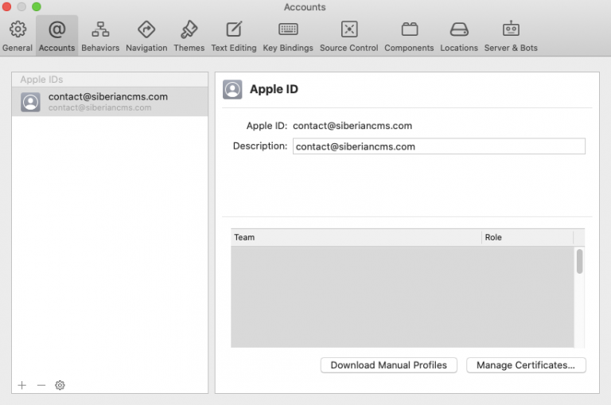Select the Accounts tab
Screen dimensions: 611x405
click(56, 36)
